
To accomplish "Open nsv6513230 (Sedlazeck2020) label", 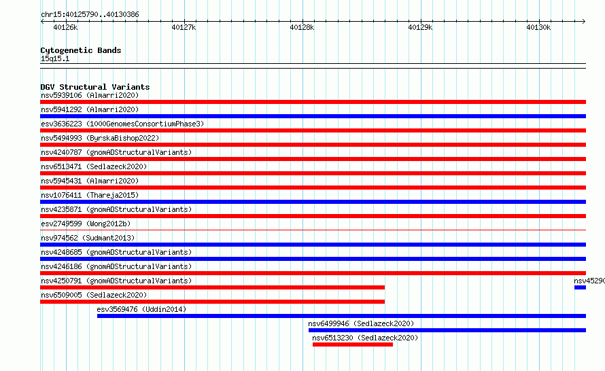I will [365, 338].
